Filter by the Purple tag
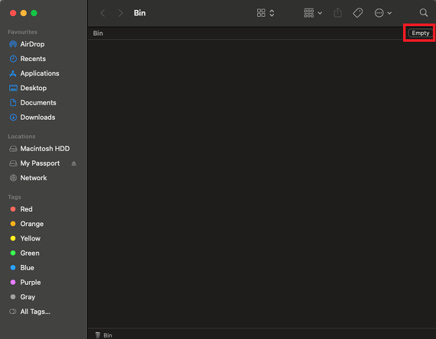The image size is (436, 339). tap(30, 282)
